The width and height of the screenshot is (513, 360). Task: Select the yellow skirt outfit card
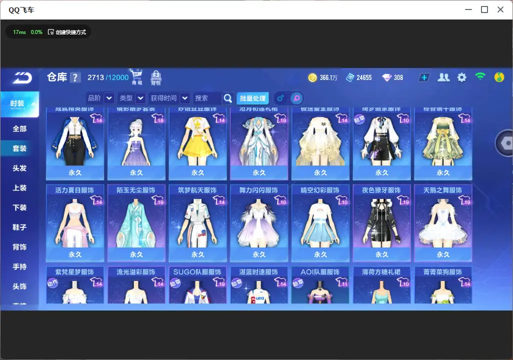(x=197, y=143)
